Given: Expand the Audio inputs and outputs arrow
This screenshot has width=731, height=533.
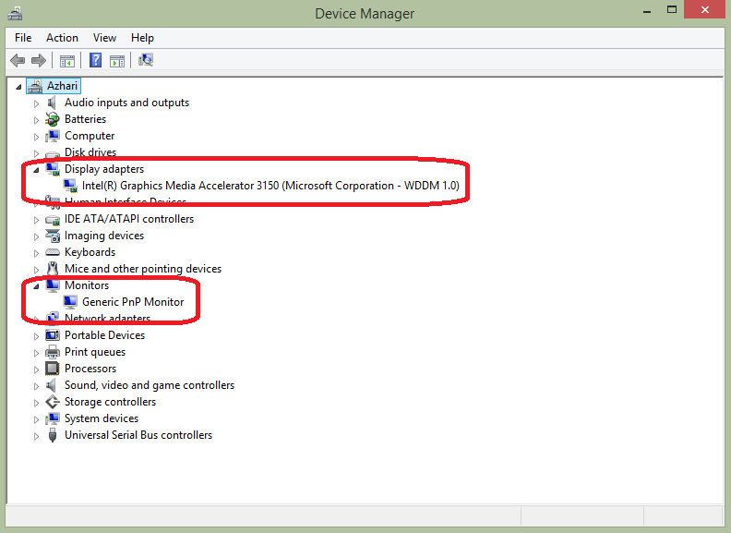Looking at the screenshot, I should click(36, 103).
